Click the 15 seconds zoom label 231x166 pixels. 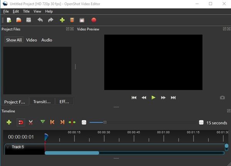coord(217,123)
